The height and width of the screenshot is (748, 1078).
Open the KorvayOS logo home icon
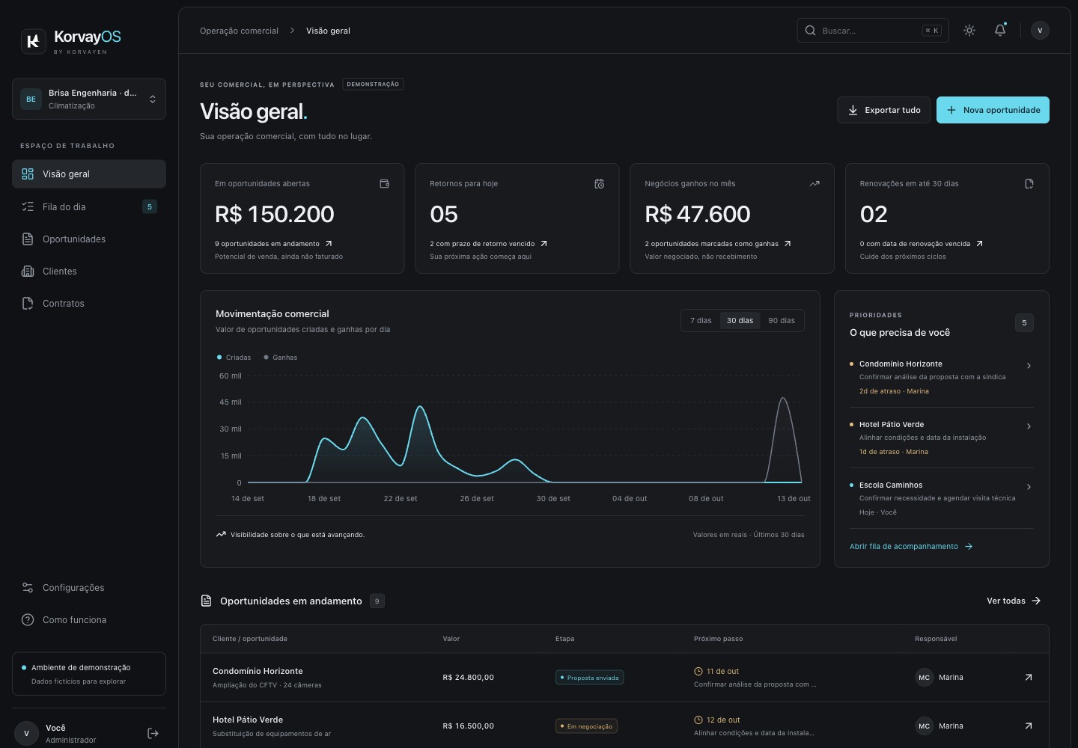click(33, 42)
